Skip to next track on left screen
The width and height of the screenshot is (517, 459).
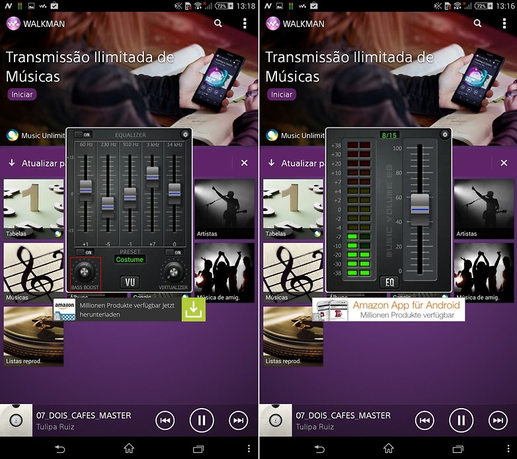[239, 421]
